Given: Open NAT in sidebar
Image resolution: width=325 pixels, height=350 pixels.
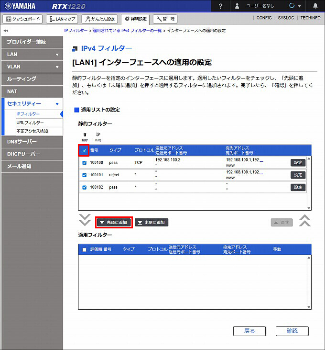Looking at the screenshot, I should tap(32, 91).
